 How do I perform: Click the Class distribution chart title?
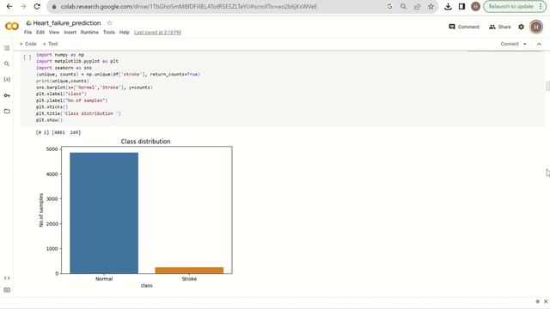(145, 142)
